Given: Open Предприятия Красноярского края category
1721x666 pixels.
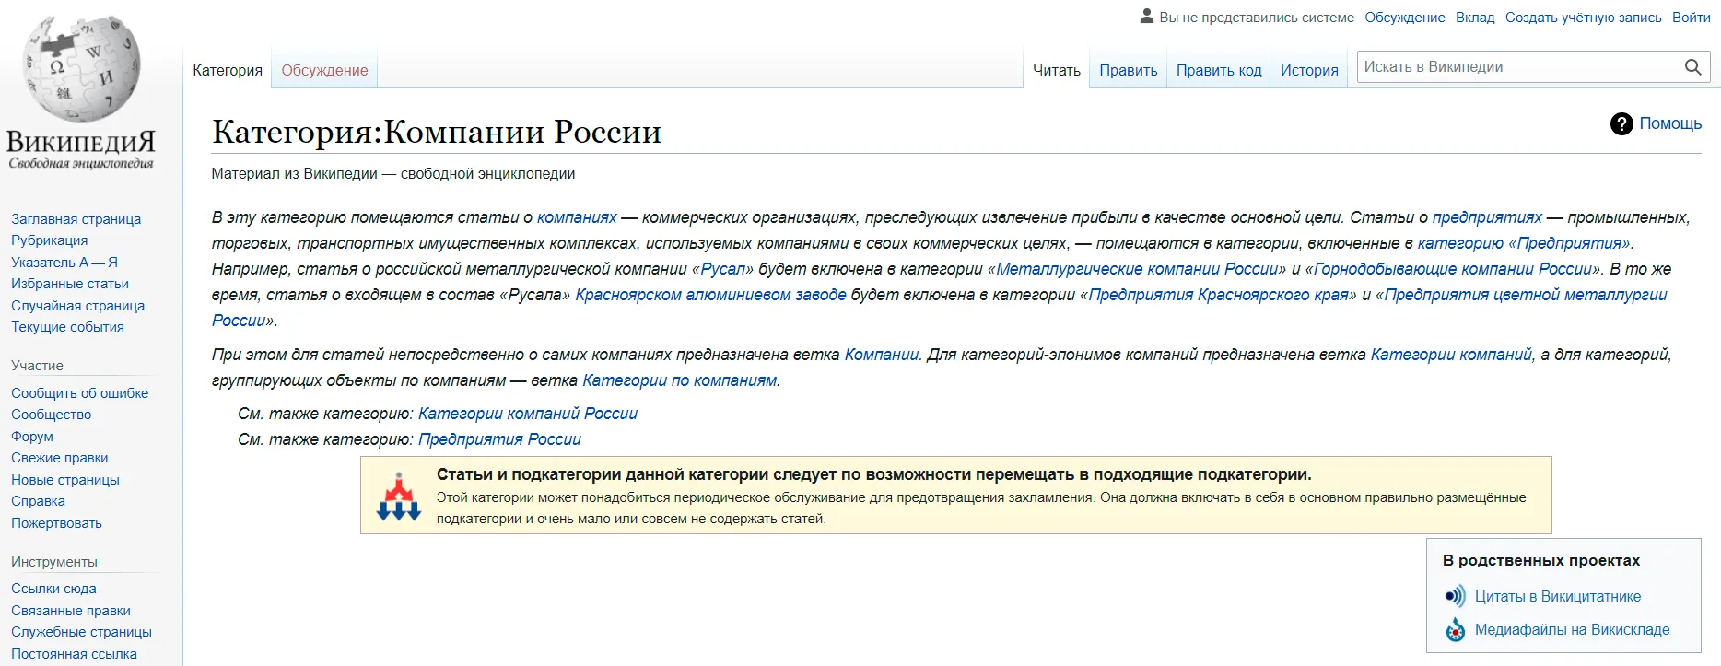Looking at the screenshot, I should click(1218, 295).
